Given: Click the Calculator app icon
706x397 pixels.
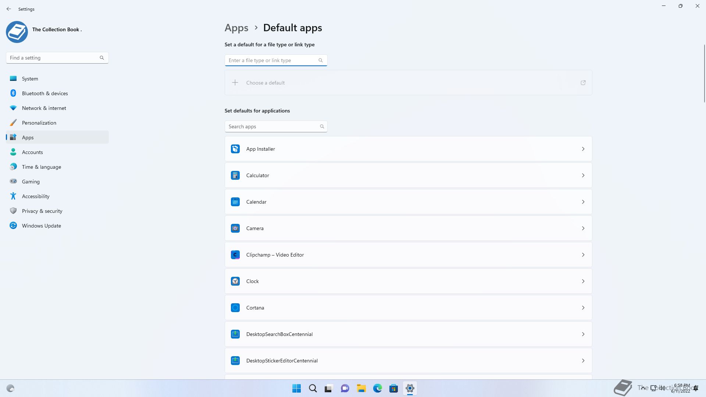Looking at the screenshot, I should click(235, 175).
